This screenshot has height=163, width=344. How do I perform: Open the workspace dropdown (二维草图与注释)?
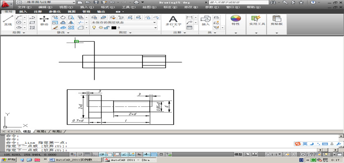point(46,2)
